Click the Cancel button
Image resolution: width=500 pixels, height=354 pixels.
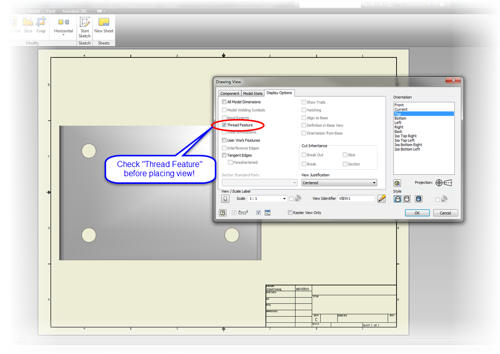pos(445,212)
